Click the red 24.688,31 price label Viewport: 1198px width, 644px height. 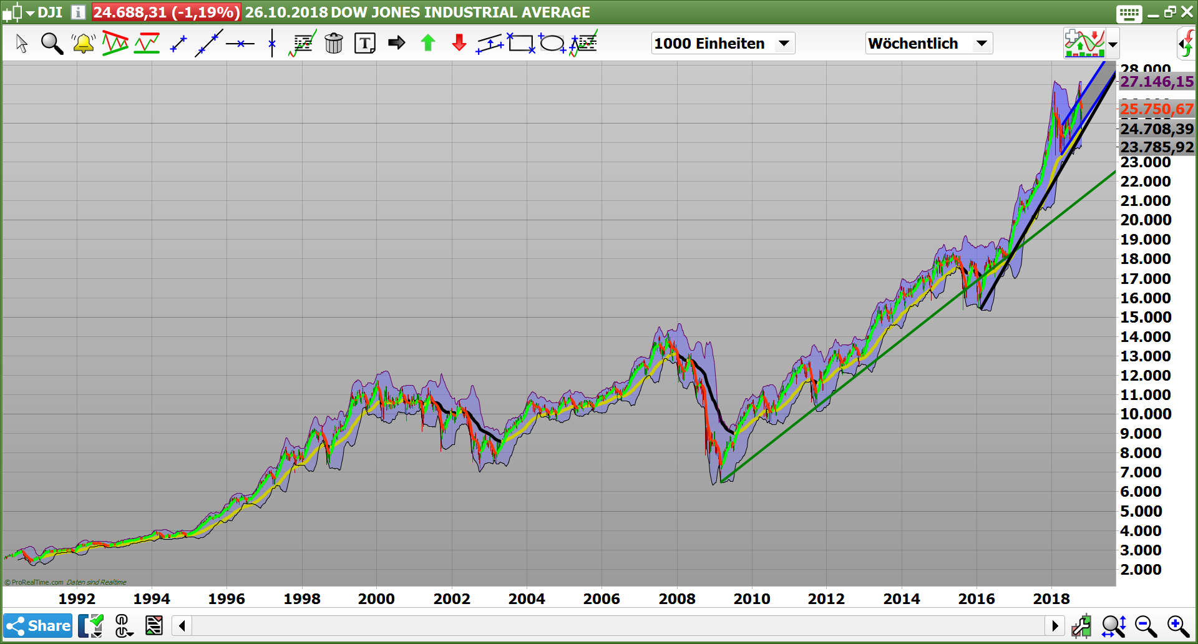pos(166,12)
